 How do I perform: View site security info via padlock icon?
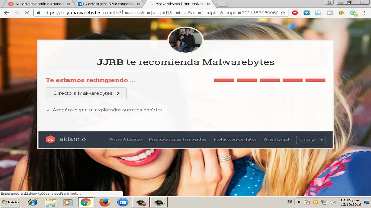(39, 13)
